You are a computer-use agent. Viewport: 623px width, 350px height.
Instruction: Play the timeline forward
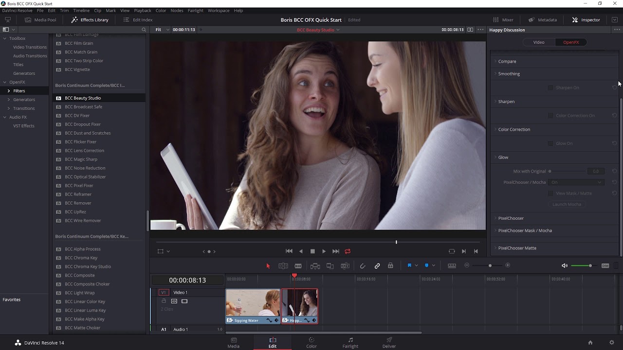click(324, 251)
